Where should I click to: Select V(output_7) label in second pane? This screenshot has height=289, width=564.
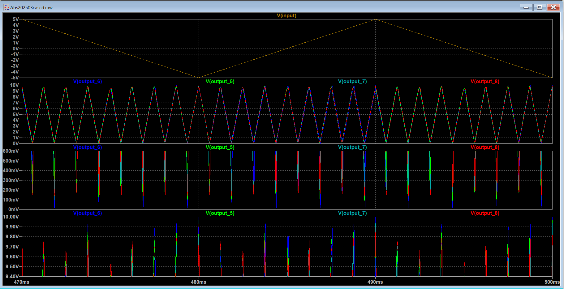[x=352, y=81]
